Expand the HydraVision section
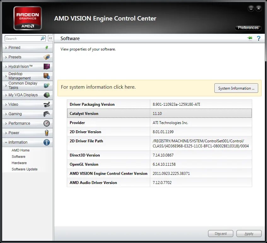267x243 pixels. (27, 67)
